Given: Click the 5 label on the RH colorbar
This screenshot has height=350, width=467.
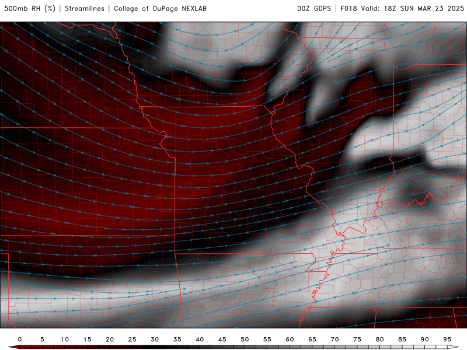Looking at the screenshot, I should tap(42, 339).
